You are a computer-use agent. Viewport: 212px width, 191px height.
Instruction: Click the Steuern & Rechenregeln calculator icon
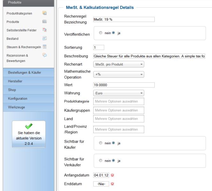click(x=45, y=46)
